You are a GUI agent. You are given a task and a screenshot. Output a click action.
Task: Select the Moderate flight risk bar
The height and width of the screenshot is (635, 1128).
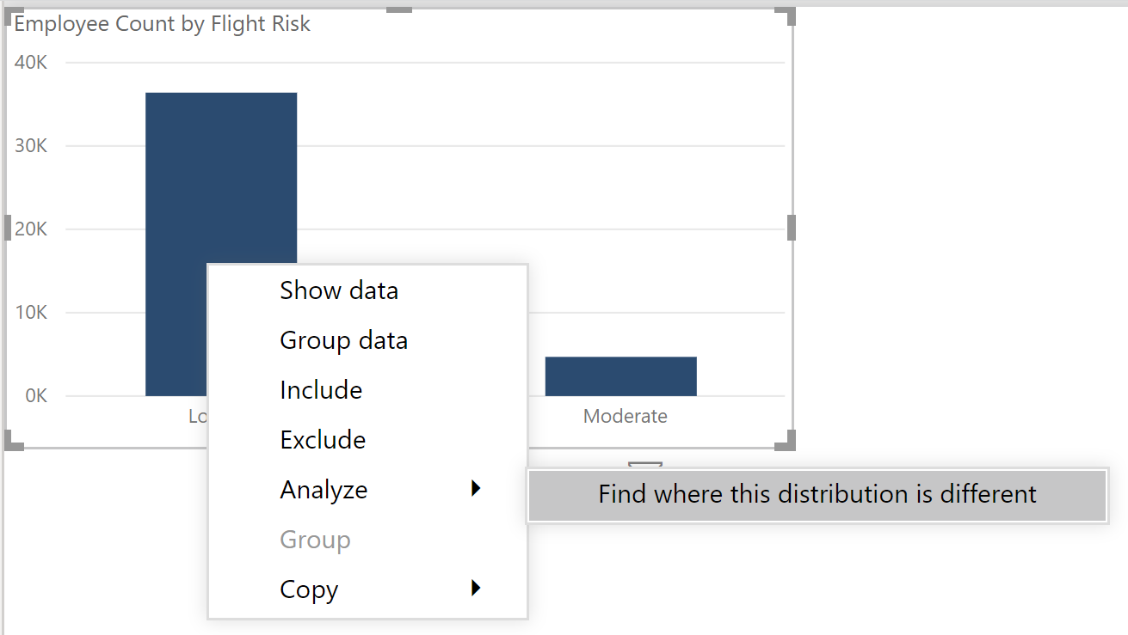pyautogui.click(x=620, y=376)
